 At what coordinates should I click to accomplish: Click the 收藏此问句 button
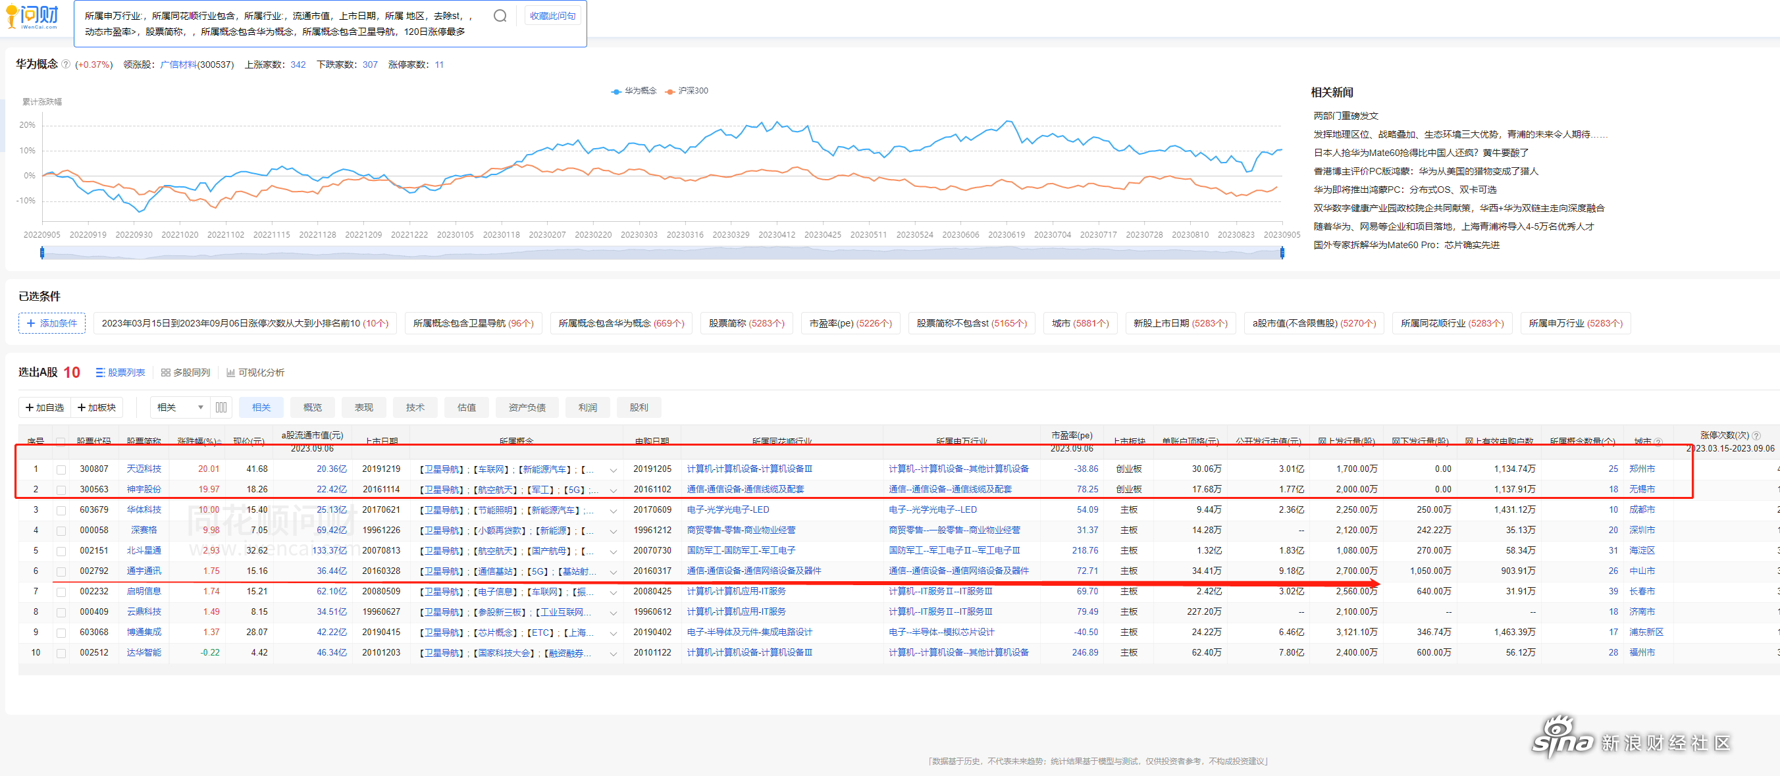(552, 16)
